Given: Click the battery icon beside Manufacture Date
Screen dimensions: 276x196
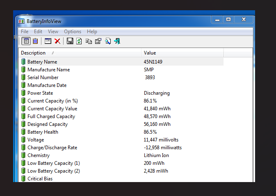Looking at the screenshot, I should (x=23, y=85).
